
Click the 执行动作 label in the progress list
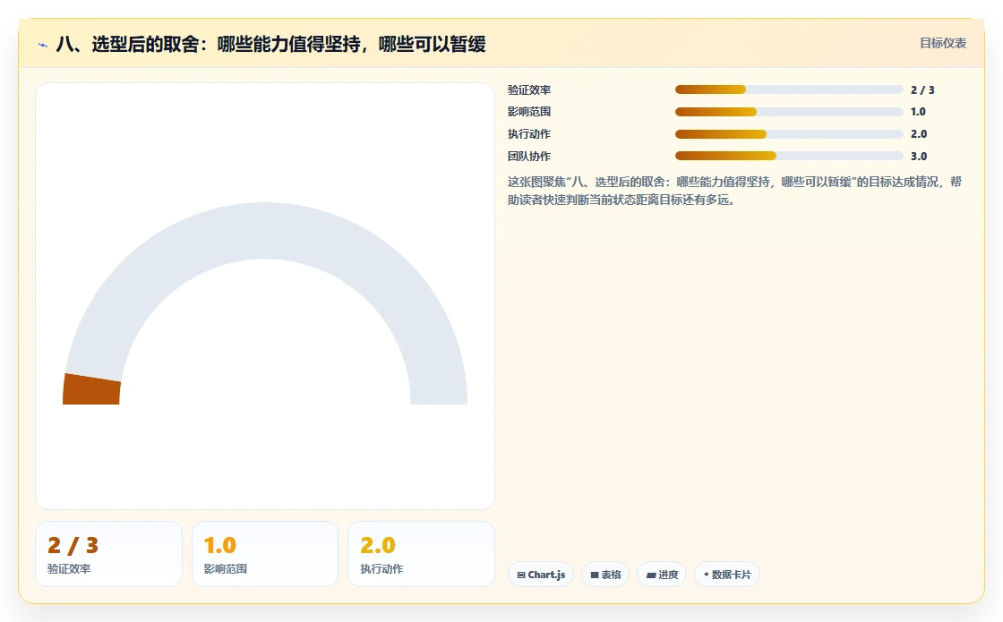point(529,134)
